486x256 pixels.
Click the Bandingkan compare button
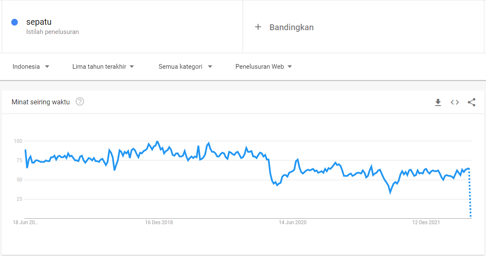291,27
